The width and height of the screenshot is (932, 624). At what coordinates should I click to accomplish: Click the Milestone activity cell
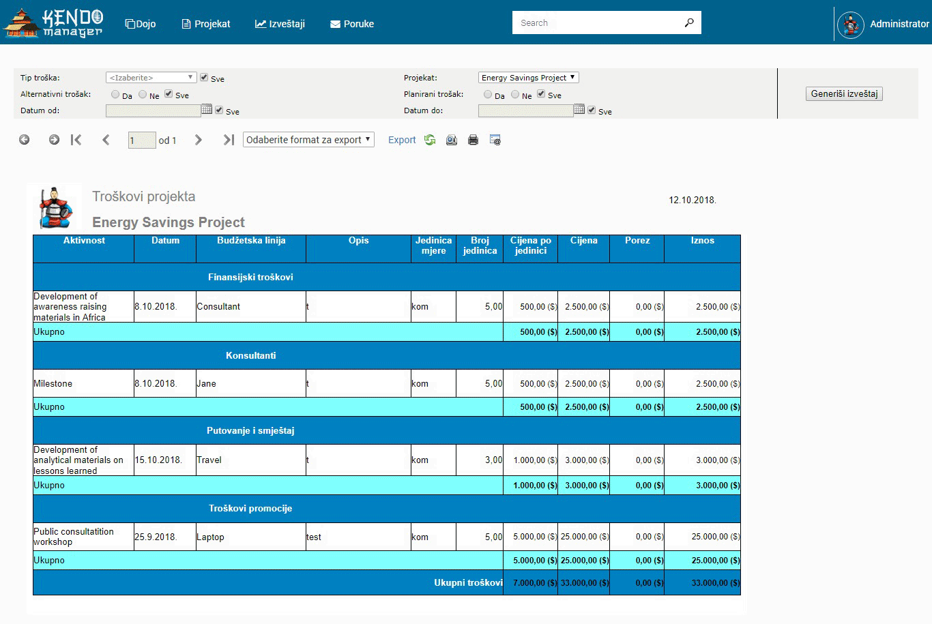click(84, 383)
